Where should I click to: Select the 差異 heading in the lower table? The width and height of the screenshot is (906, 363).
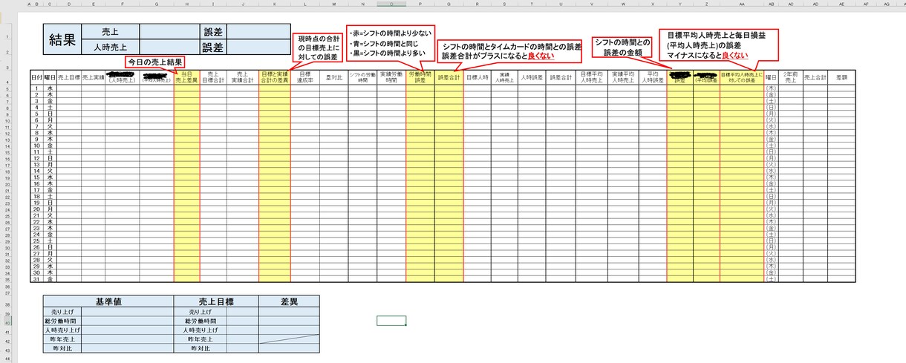290,301
